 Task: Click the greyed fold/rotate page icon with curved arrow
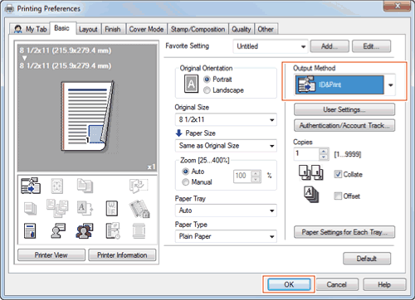click(139, 186)
